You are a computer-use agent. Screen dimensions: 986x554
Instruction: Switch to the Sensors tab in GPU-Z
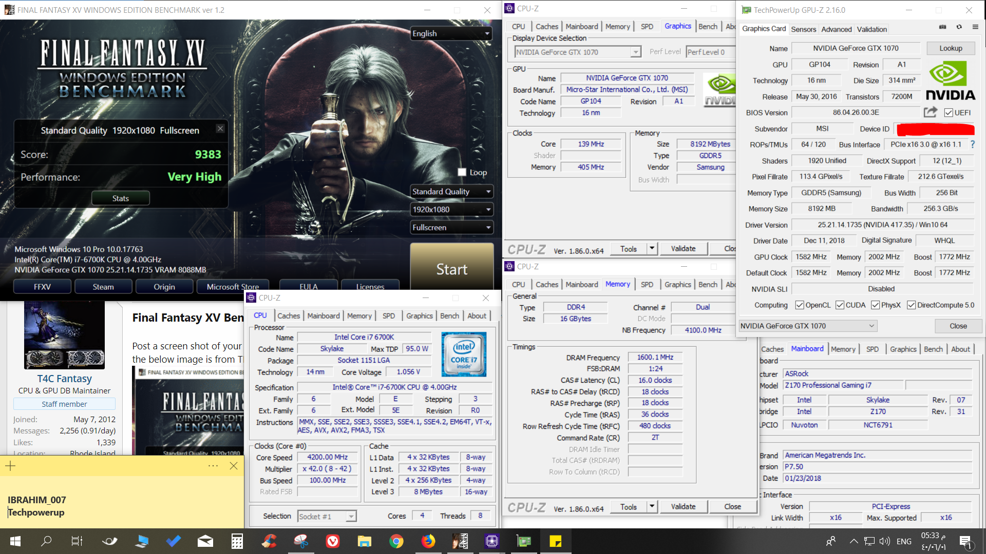click(803, 29)
